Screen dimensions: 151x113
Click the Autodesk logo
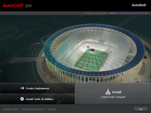pos(139,5)
